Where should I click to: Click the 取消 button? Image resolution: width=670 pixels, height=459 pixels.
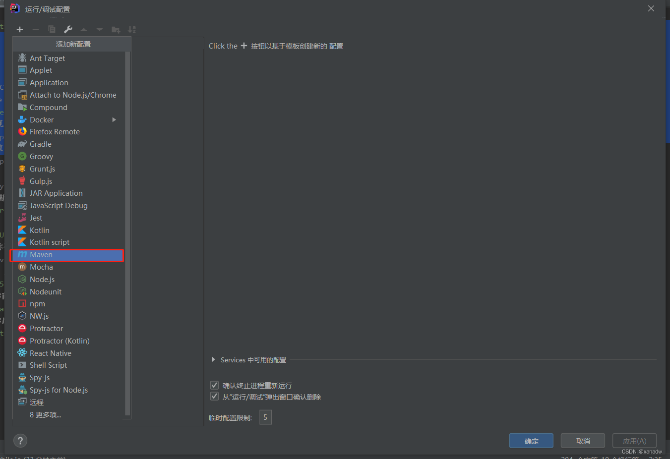[583, 441]
